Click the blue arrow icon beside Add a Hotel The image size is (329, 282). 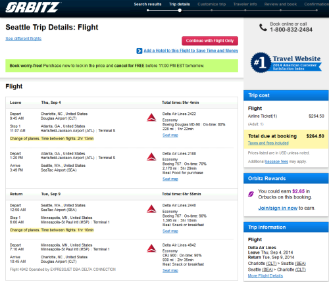pyautogui.click(x=139, y=51)
